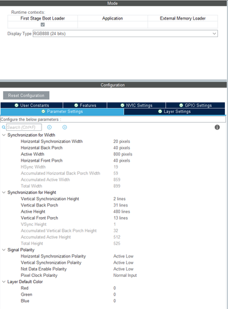Click green check icon on Parameter Settings tab

pyautogui.click(x=43, y=111)
